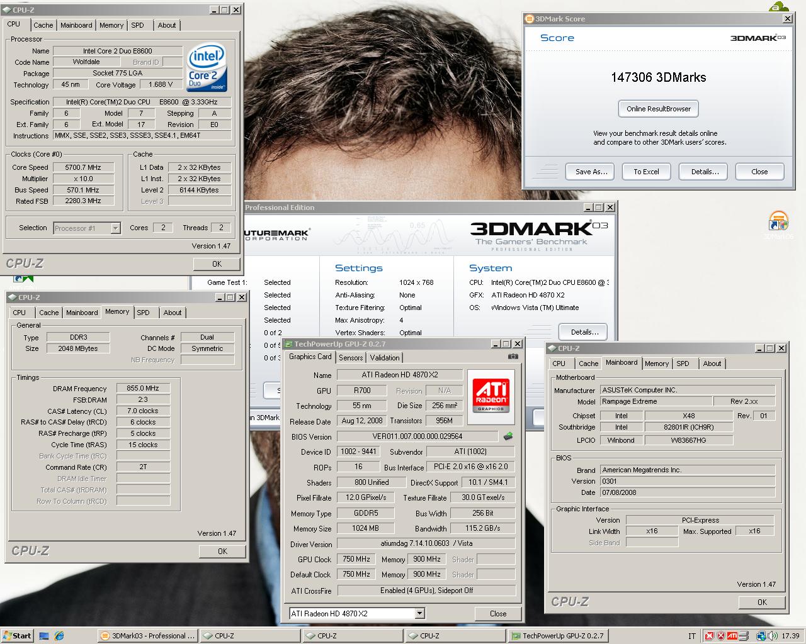This screenshot has width=806, height=644.
Task: Click the Online ResultBrowser button
Action: tap(659, 109)
